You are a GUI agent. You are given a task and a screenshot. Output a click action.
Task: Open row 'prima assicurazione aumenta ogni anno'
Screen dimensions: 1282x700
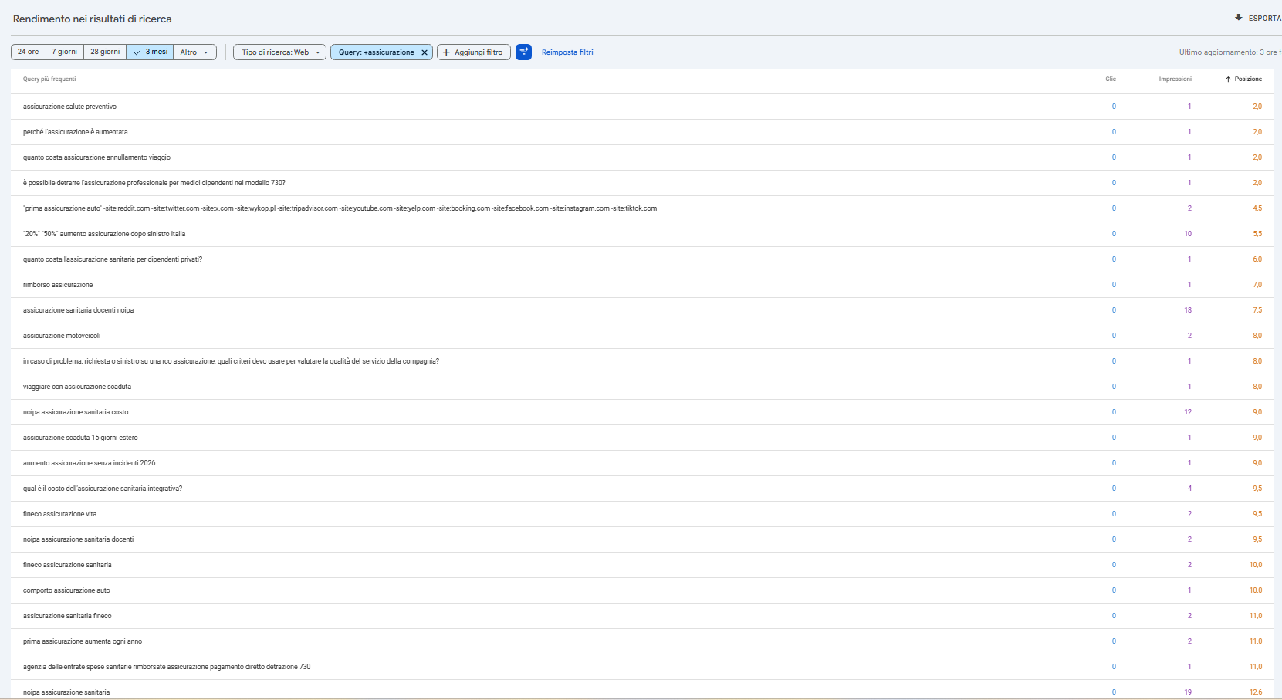642,641
